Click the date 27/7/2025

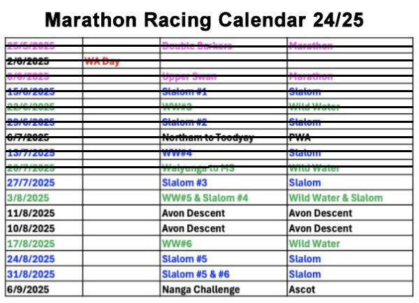point(31,183)
